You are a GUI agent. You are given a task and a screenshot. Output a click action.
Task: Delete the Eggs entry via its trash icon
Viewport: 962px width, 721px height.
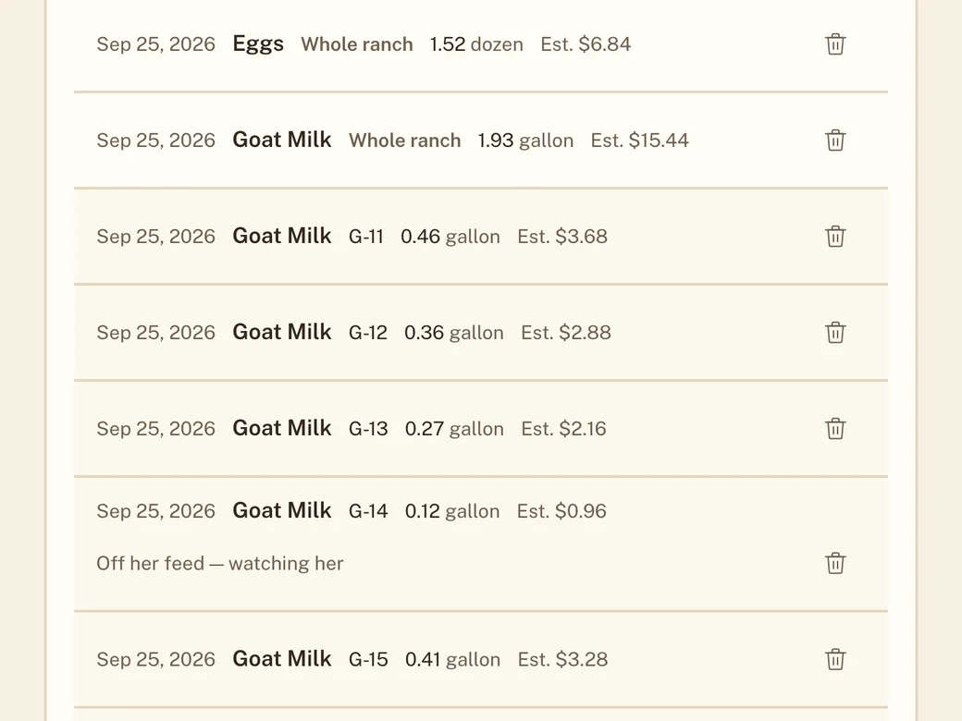(835, 44)
